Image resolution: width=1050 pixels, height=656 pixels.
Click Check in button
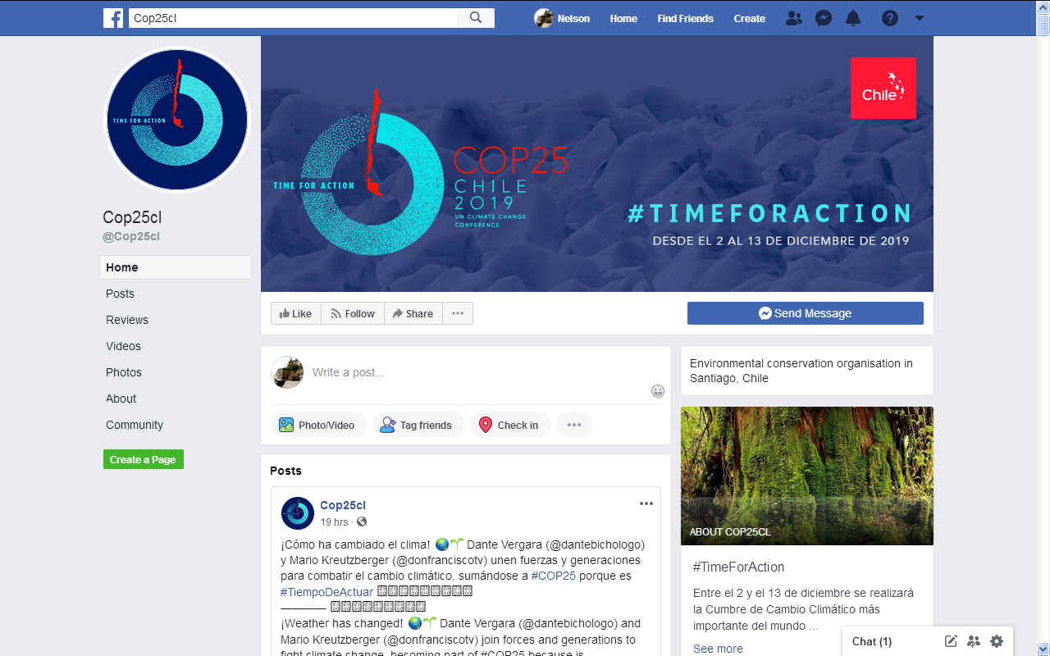coord(509,425)
